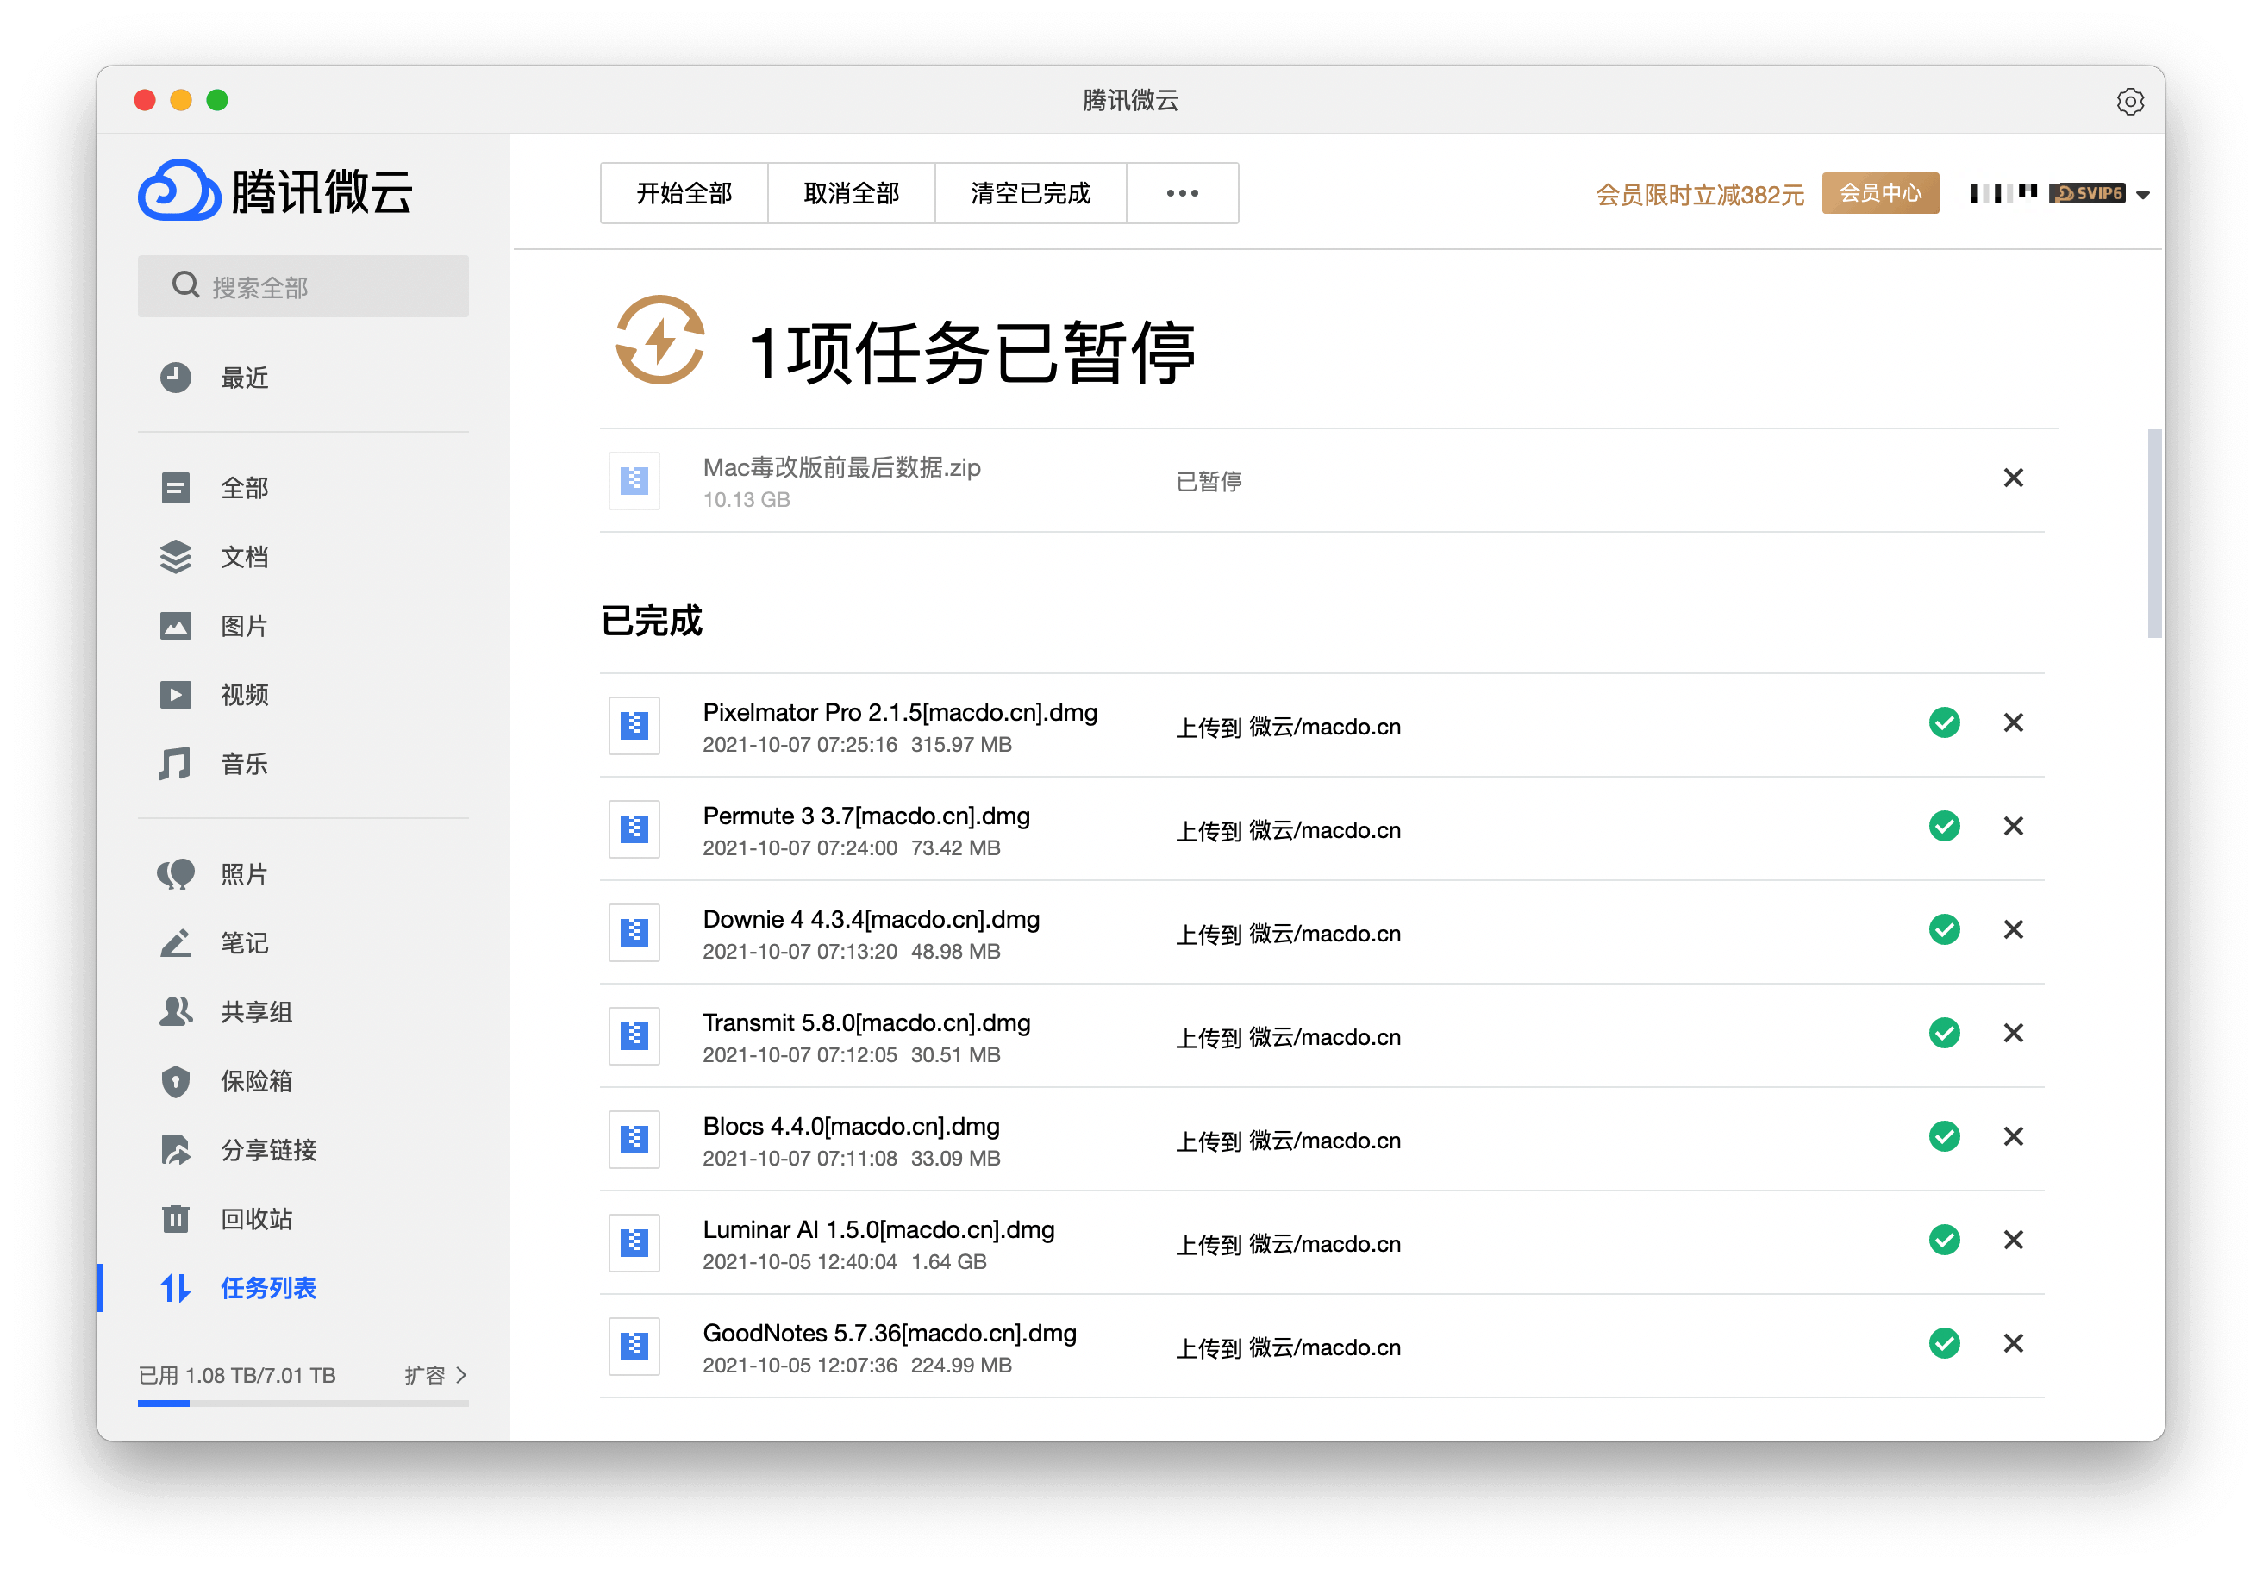Click the paused task lightning icon
This screenshot has height=1569, width=2262.
(x=659, y=341)
